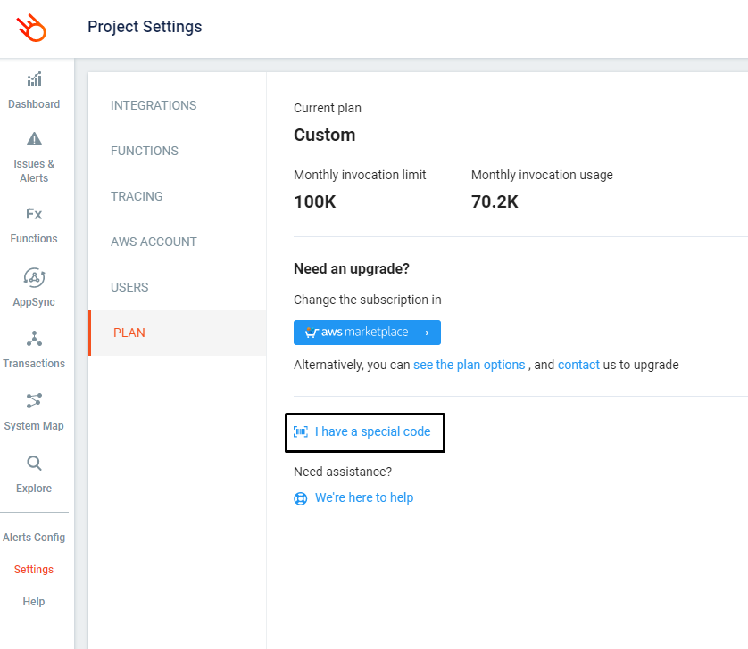Viewport: 748px width, 649px height.
Task: Open the Transactions nodes icon
Action: click(x=34, y=339)
